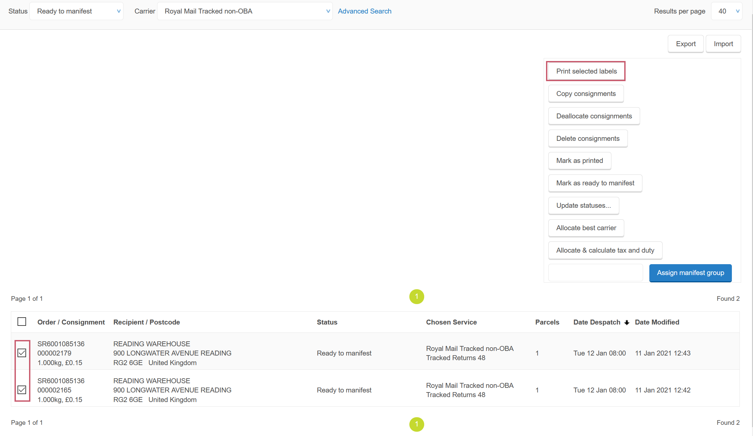This screenshot has width=753, height=436.
Task: Open the Status dropdown
Action: pos(77,11)
